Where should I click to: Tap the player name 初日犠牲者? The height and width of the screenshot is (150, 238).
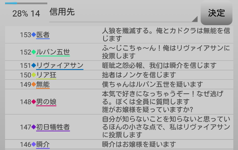[x=53, y=127]
